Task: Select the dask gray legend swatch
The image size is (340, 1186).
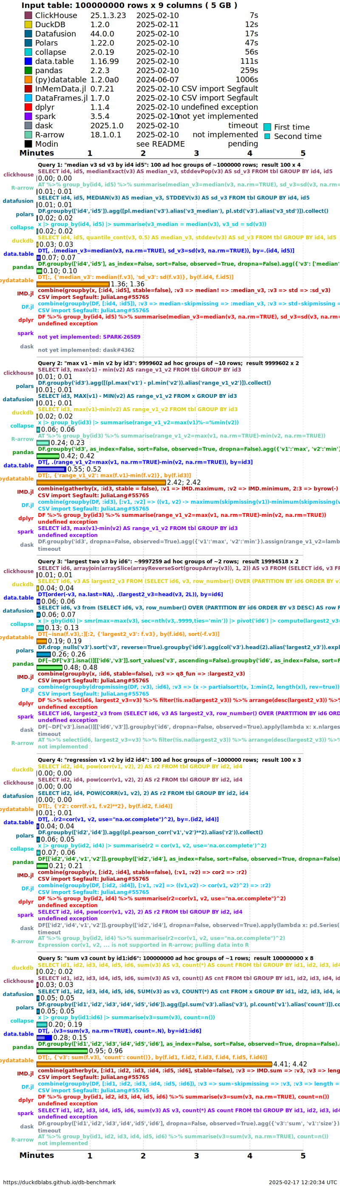Action: [28, 126]
